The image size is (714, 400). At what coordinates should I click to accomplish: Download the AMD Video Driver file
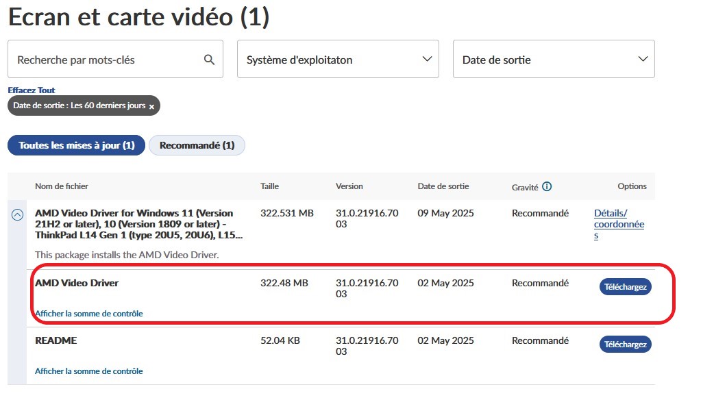coord(625,287)
